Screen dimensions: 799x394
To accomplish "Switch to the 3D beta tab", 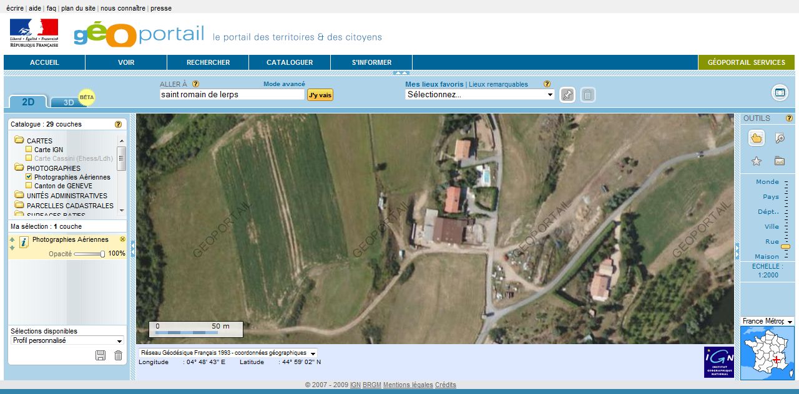I will [69, 103].
